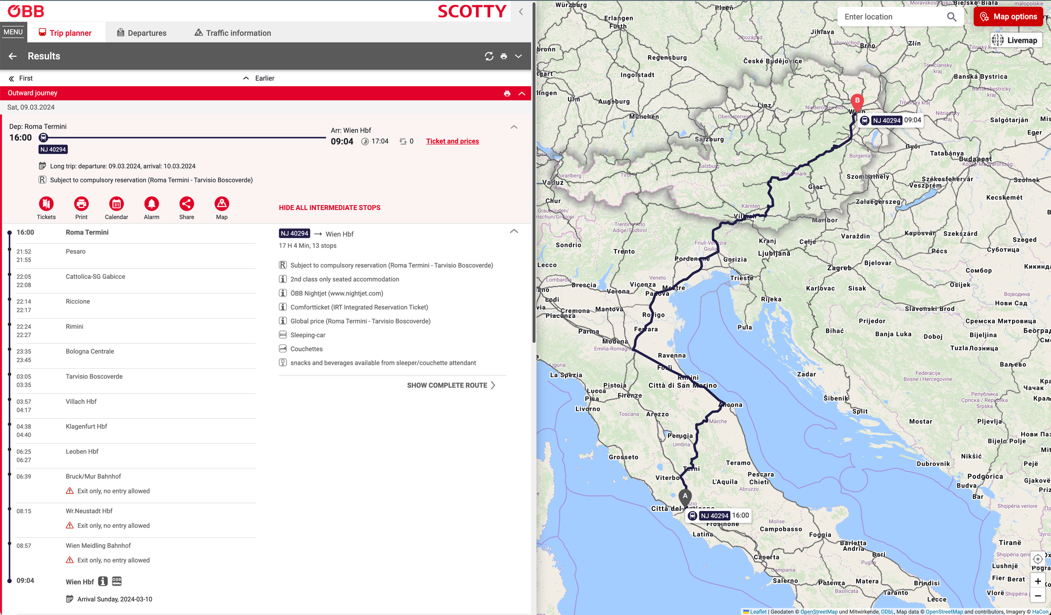Screen dimensions: 1051x615
Task: Click the Map icon under trip details
Action: pyautogui.click(x=222, y=204)
